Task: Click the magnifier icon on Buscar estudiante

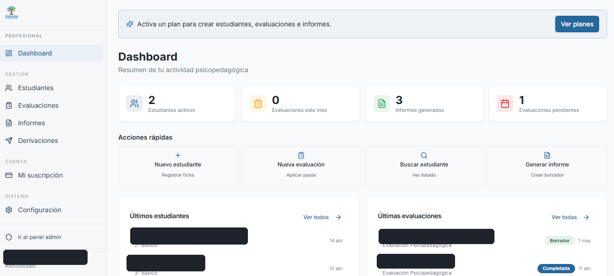Action: (424, 155)
